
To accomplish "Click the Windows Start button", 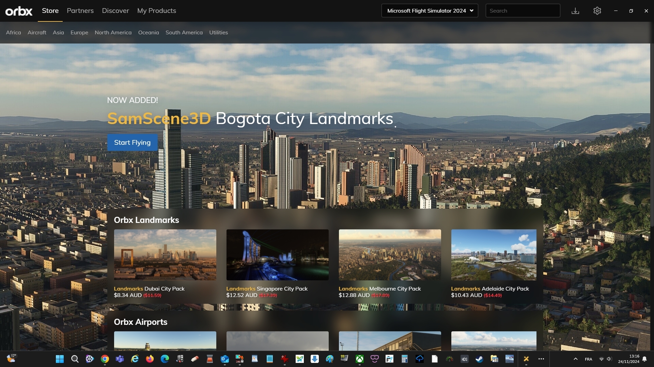I will pos(60,359).
